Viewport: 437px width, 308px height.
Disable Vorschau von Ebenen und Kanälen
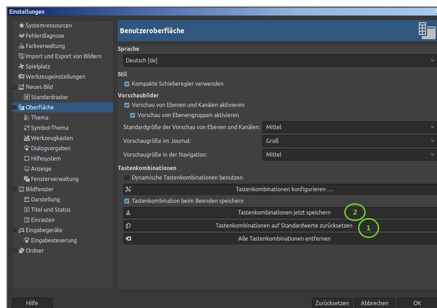click(127, 105)
